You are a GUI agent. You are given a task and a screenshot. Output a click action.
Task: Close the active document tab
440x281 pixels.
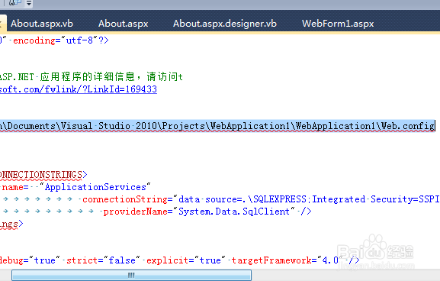pos(1,24)
